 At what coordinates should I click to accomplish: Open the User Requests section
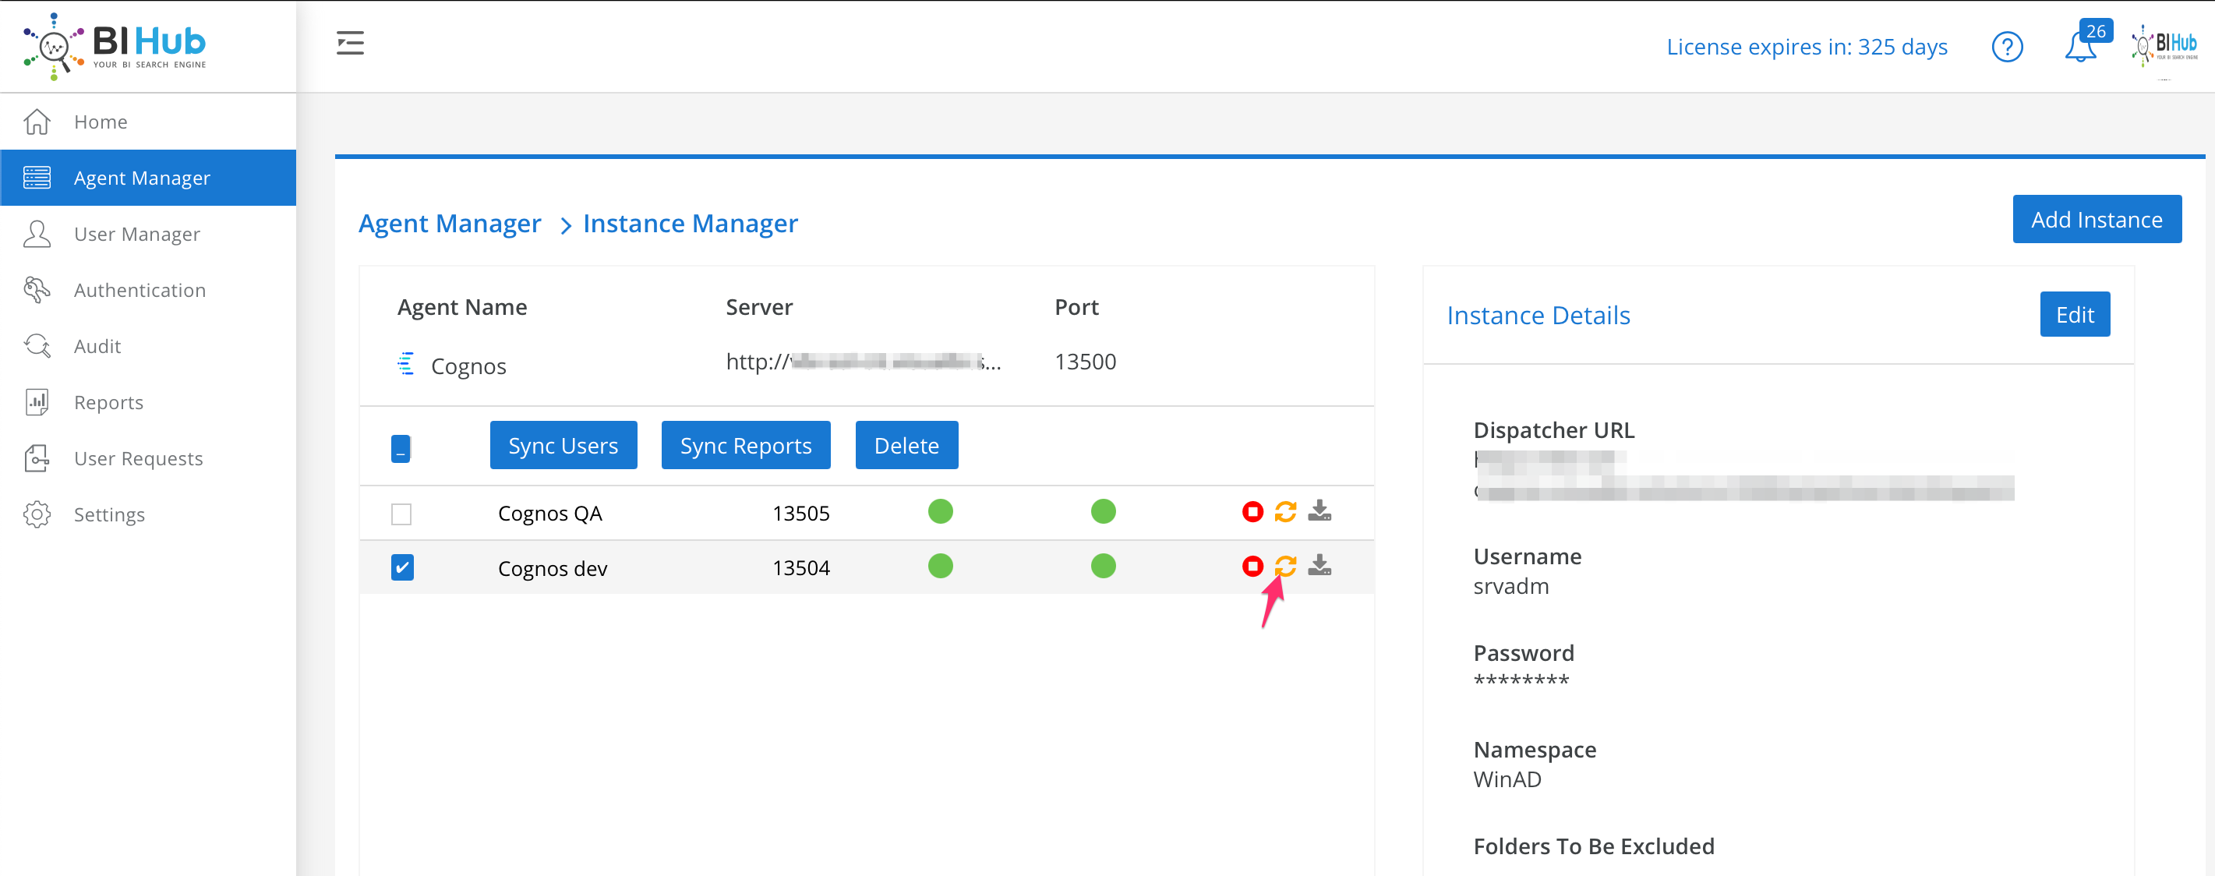click(x=148, y=458)
